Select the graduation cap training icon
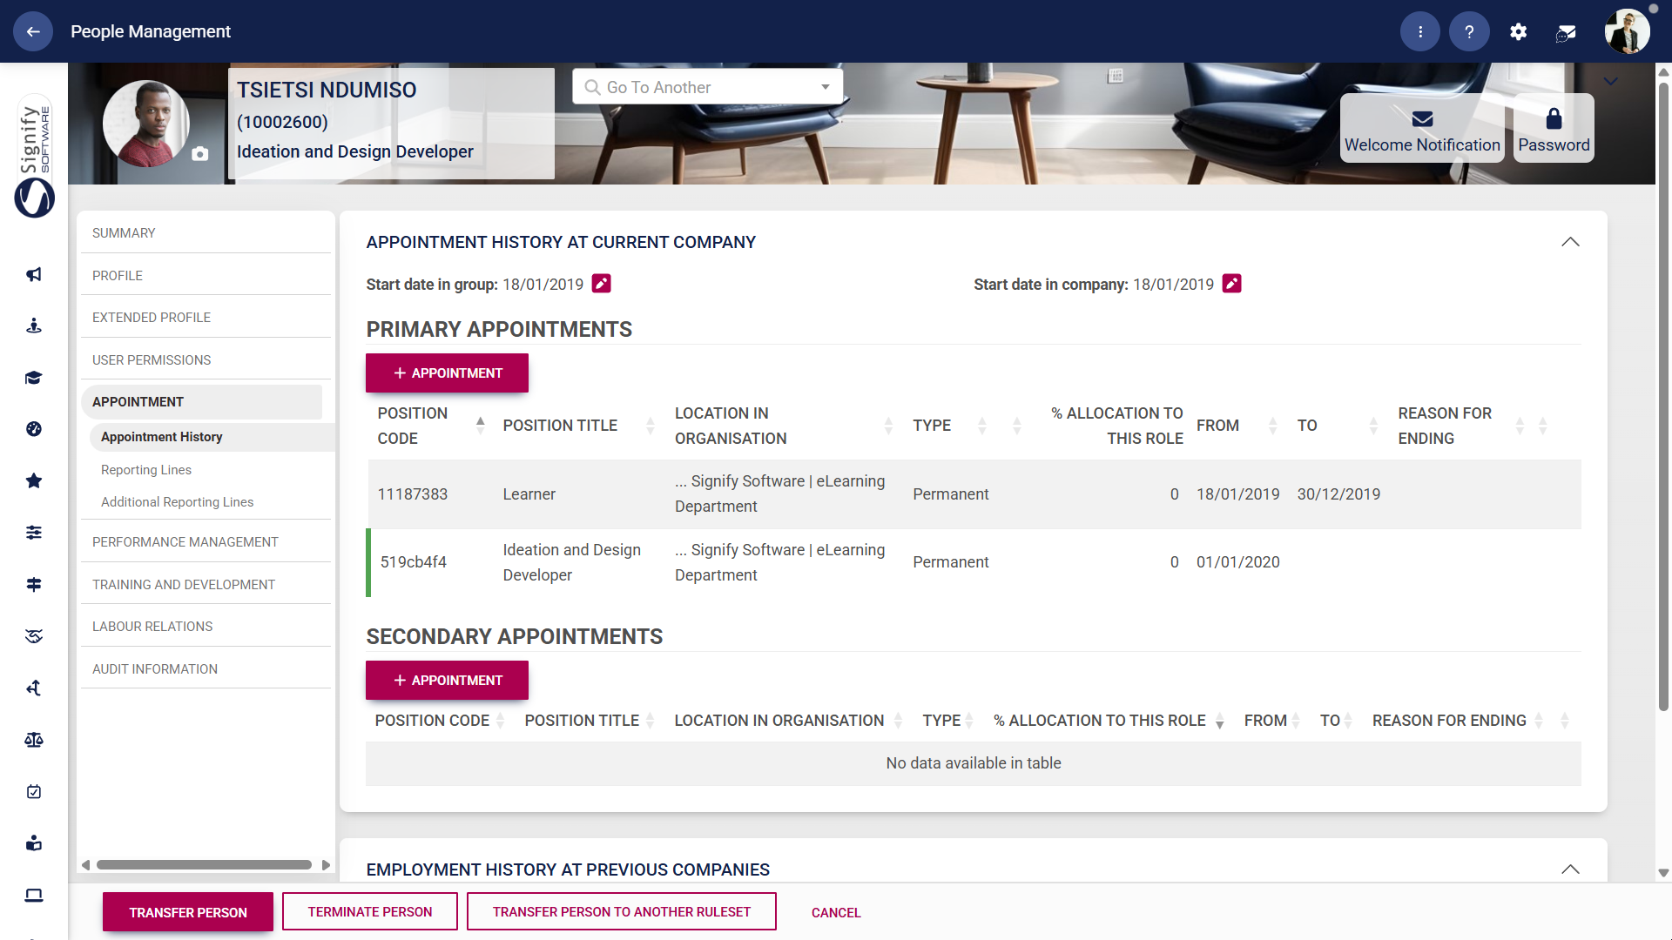 (x=33, y=378)
